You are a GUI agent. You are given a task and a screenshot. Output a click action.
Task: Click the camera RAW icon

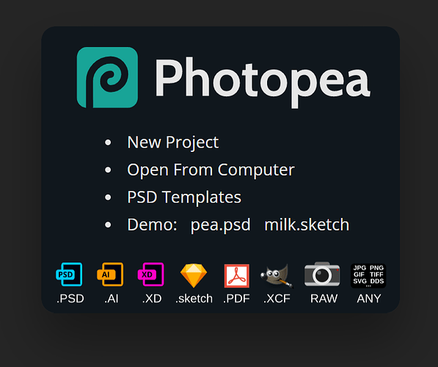(x=322, y=275)
